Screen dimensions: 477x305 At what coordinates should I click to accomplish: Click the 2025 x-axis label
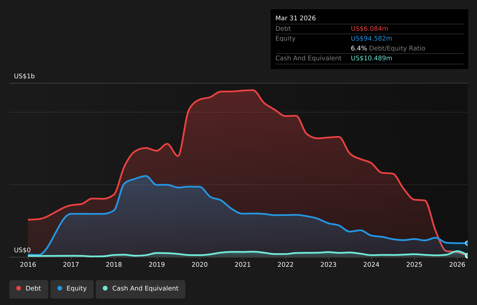coord(414,264)
